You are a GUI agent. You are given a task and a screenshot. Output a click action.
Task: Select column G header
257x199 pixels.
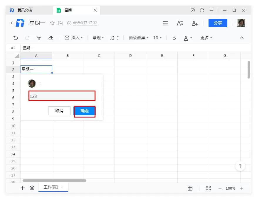point(225,56)
